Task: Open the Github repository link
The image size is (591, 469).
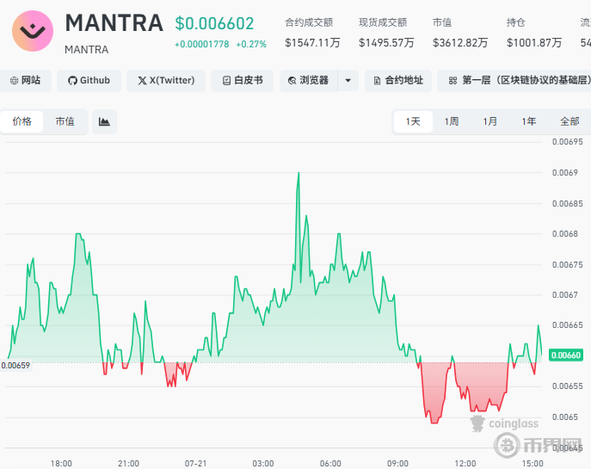Action: tap(89, 80)
